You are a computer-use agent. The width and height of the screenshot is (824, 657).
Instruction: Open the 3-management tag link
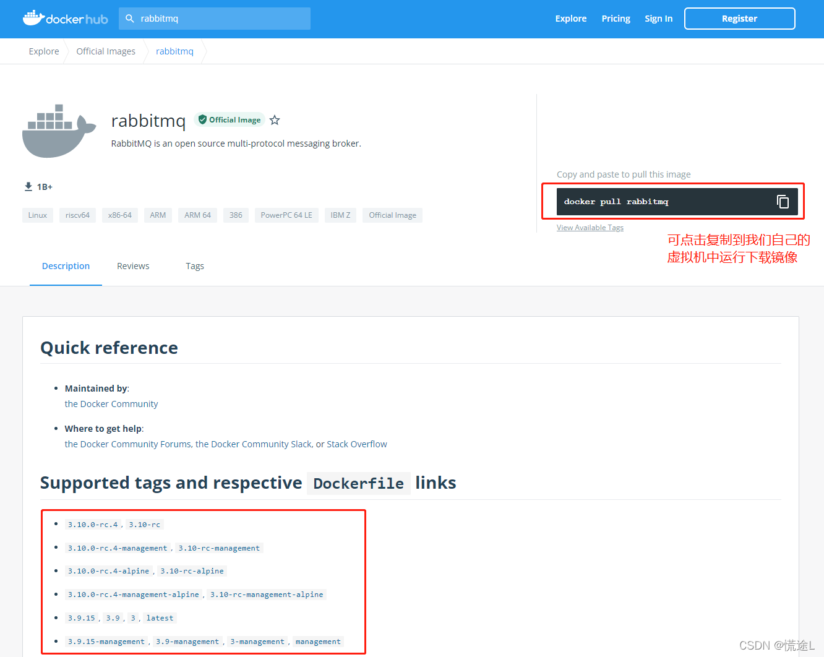tap(257, 642)
